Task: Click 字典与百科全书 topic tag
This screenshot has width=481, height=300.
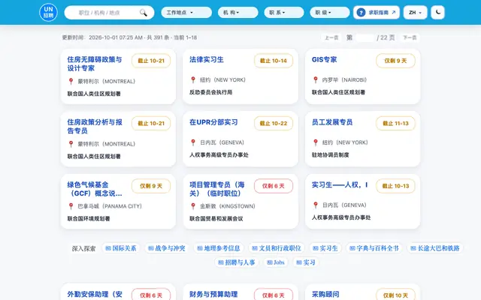Action: pos(374,248)
